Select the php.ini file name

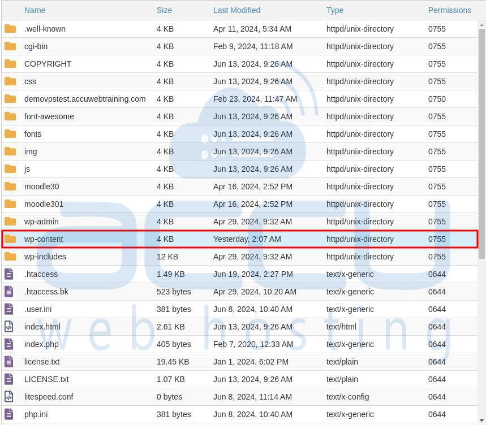coord(36,414)
